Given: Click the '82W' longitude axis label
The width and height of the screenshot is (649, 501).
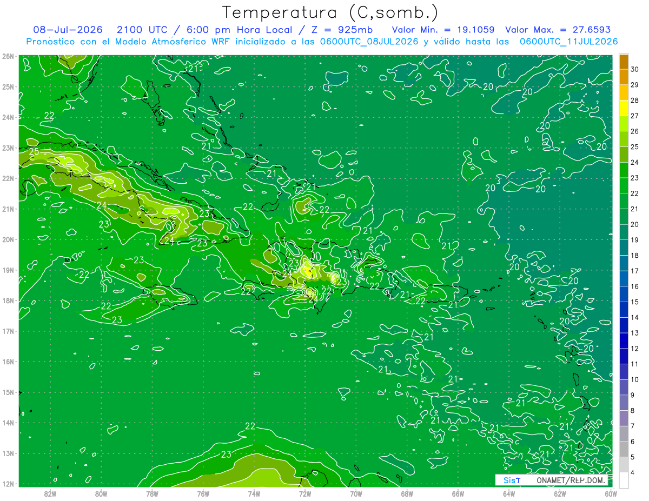Looking at the screenshot, I should [50, 493].
